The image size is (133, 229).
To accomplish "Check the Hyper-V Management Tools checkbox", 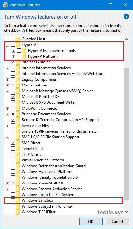I will tap(19, 51).
